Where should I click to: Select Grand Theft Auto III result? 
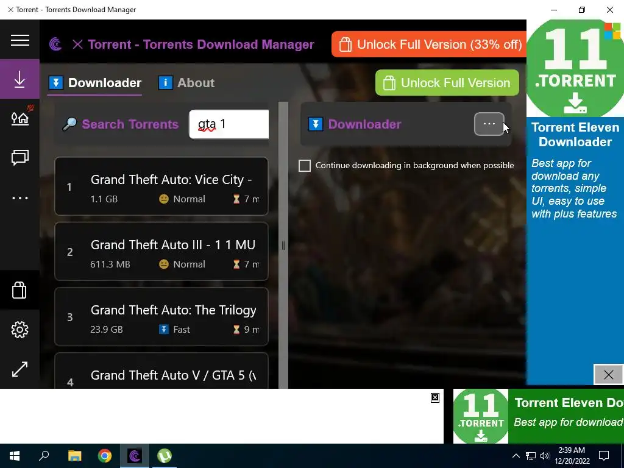click(161, 252)
